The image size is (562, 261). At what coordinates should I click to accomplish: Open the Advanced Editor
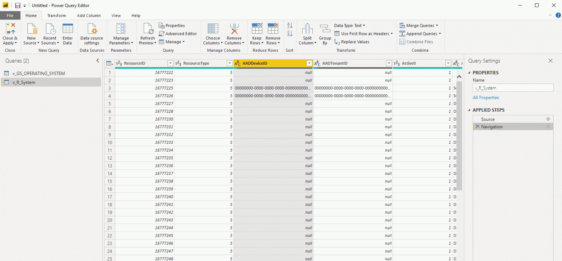click(x=178, y=33)
